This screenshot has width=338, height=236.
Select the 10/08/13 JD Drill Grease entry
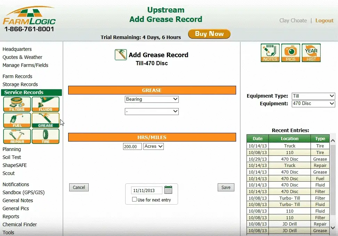point(288,231)
